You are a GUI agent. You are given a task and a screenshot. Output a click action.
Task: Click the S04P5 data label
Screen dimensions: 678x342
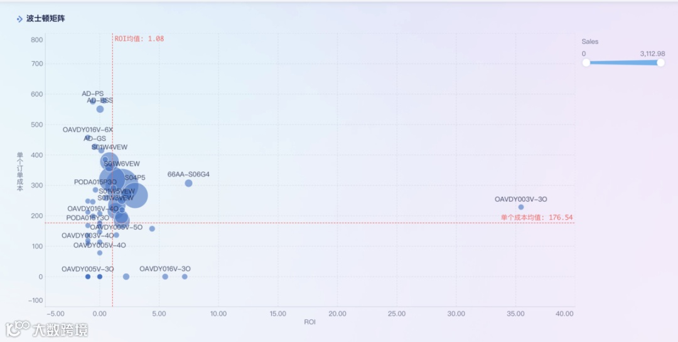135,177
